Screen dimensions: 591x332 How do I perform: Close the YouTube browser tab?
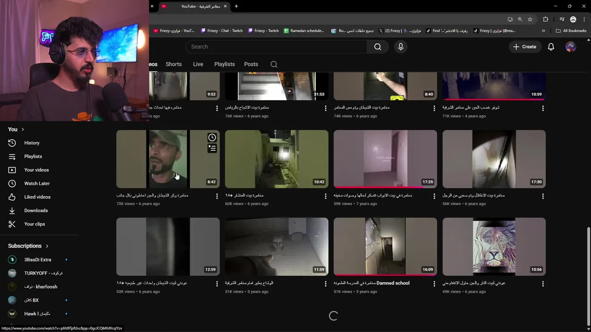(225, 6)
